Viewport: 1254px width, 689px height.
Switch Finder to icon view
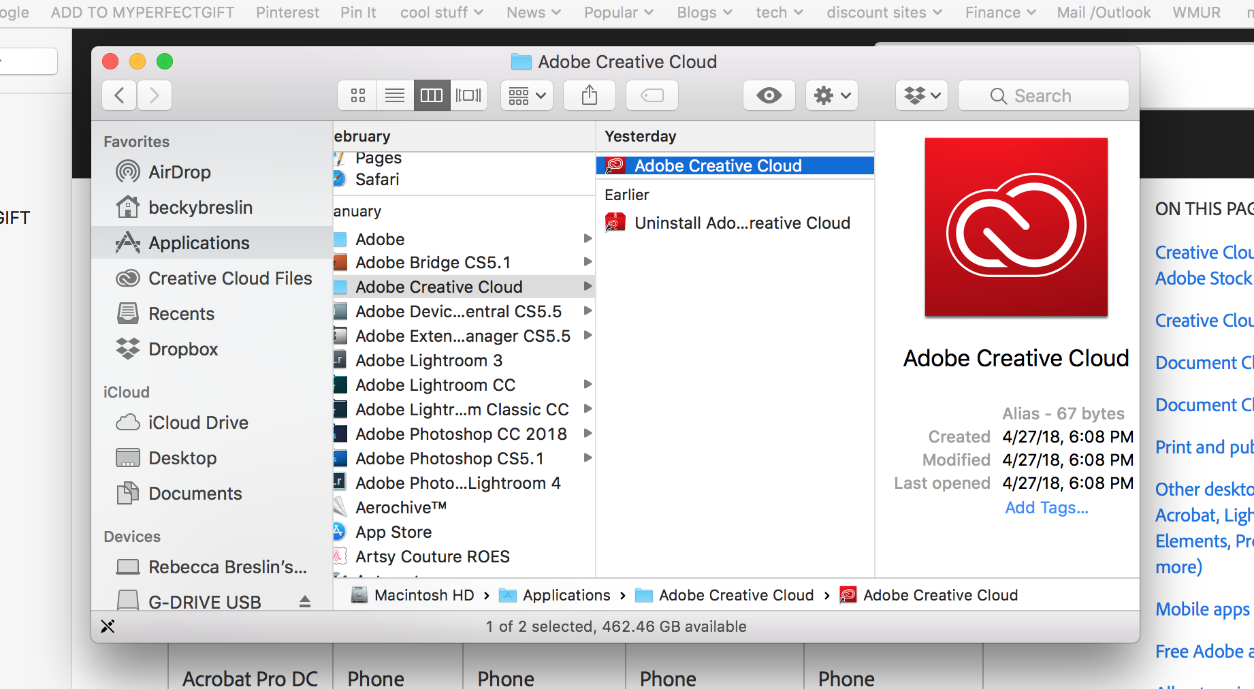tap(357, 95)
